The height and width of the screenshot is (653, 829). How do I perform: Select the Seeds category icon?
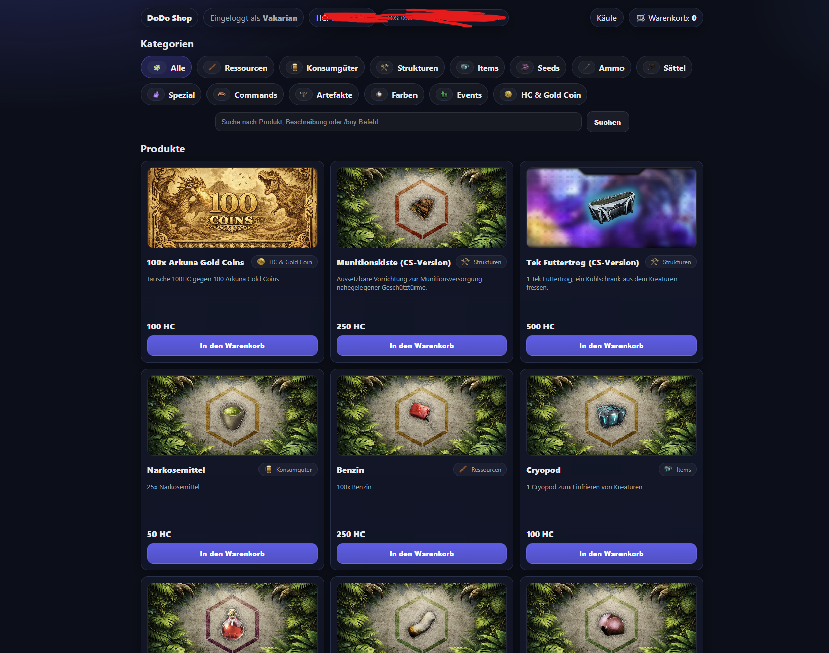[525, 67]
